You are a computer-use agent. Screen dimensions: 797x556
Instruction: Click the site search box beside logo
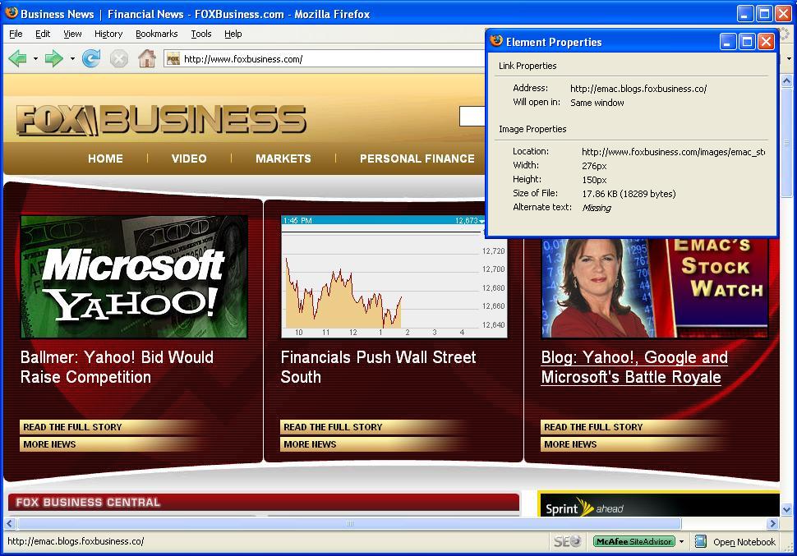472,117
